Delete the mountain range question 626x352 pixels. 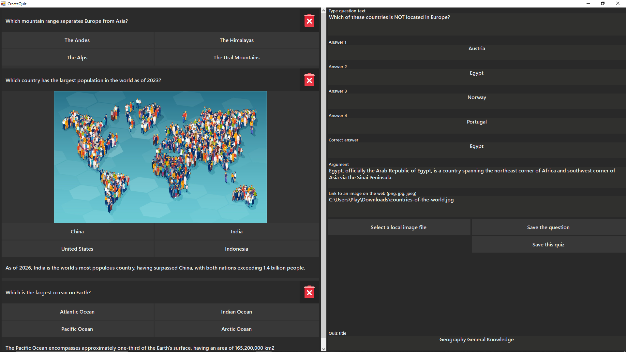(309, 21)
